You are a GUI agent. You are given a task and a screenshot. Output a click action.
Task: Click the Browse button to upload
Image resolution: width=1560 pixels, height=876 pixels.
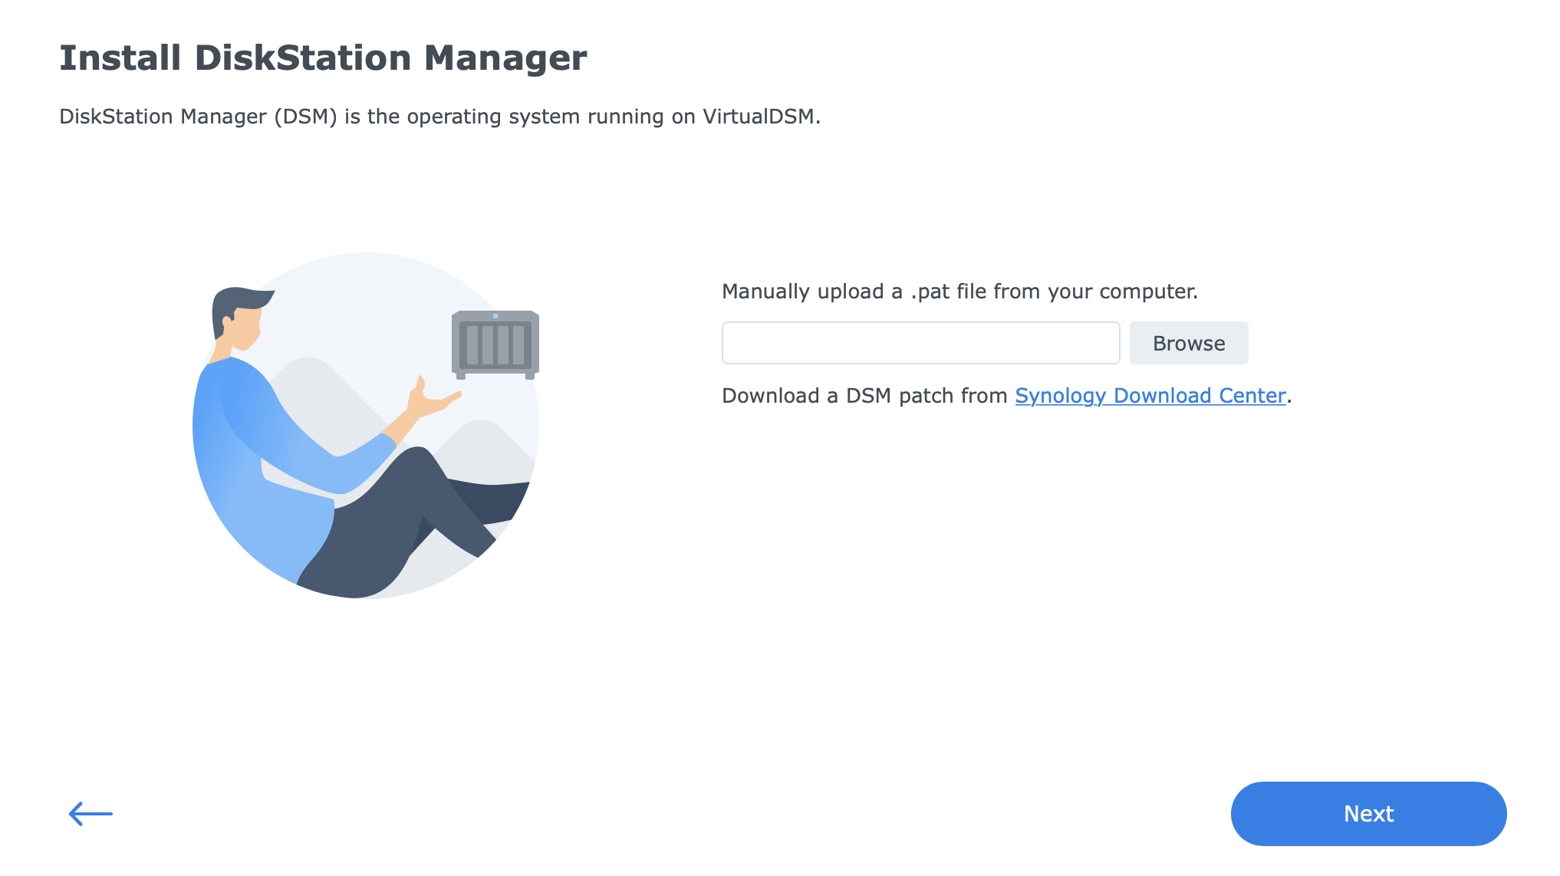[x=1188, y=343]
